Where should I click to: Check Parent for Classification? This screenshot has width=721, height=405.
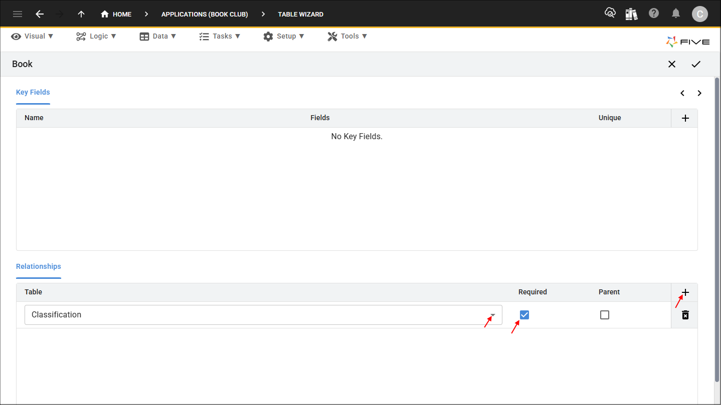pos(605,315)
